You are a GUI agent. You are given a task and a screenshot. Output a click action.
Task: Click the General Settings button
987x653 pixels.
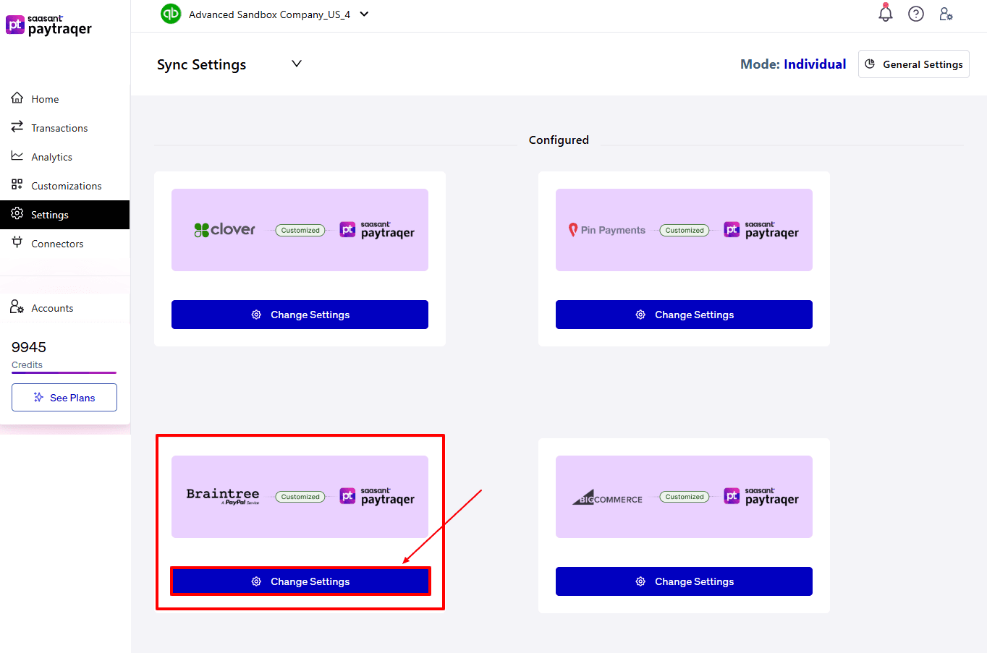point(913,64)
